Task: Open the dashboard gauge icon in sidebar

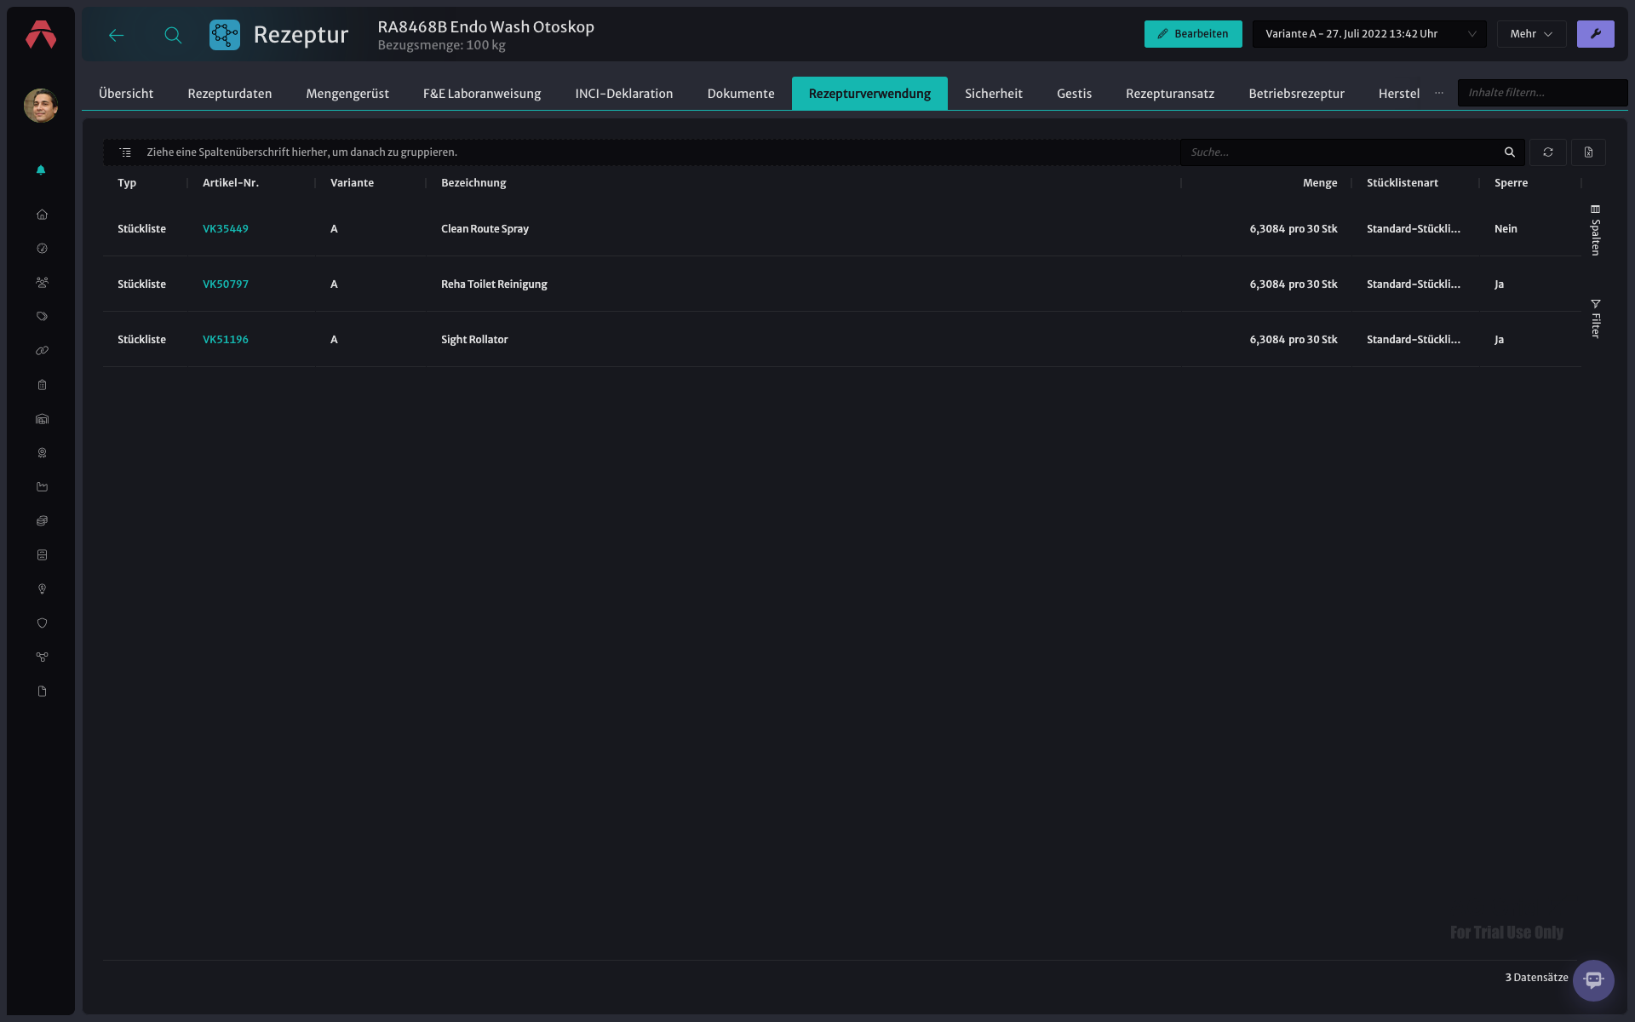Action: (x=42, y=249)
